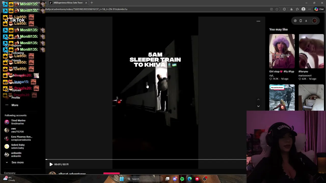Open Tired Marine following account
Screen dimensions: 326x183
tap(18, 122)
